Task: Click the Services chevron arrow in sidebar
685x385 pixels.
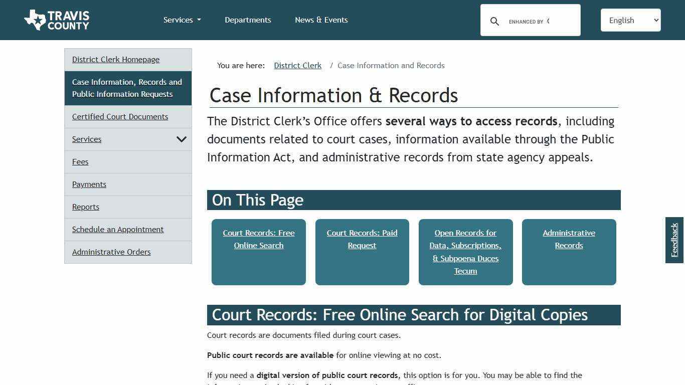Action: (182, 139)
